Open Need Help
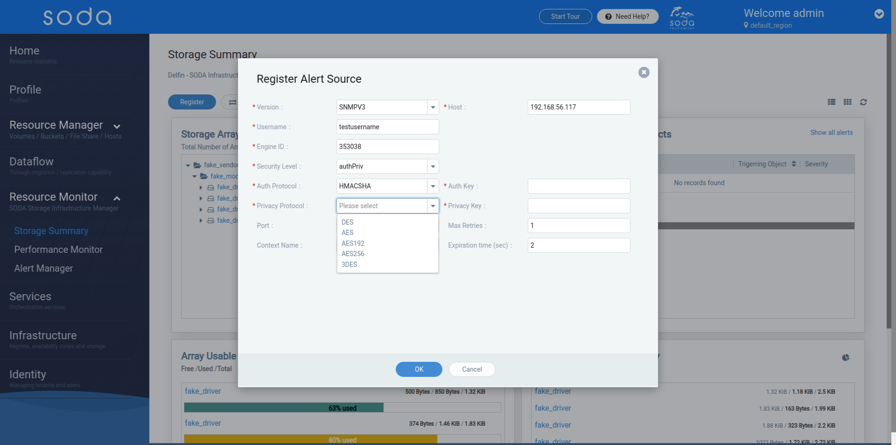Image resolution: width=896 pixels, height=445 pixels. (628, 16)
